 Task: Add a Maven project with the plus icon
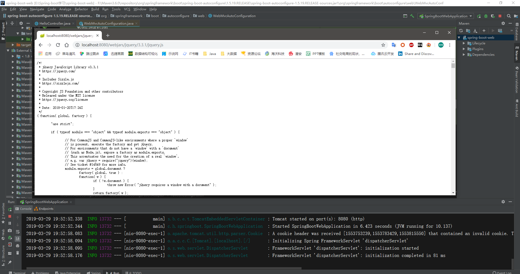click(484, 31)
